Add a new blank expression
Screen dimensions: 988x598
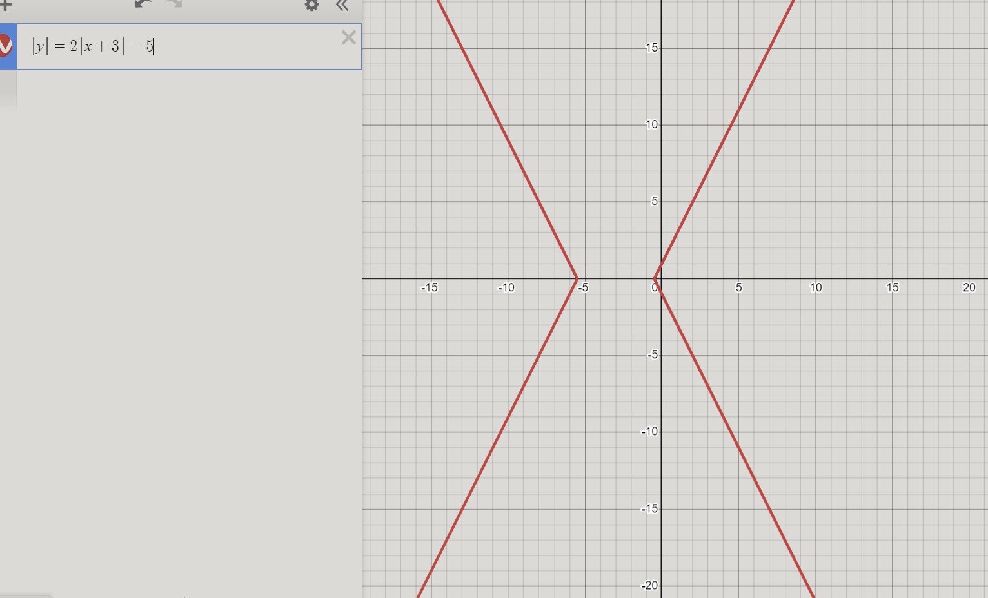click(x=6, y=6)
